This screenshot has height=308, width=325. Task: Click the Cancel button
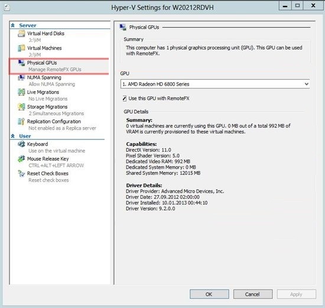click(x=253, y=294)
